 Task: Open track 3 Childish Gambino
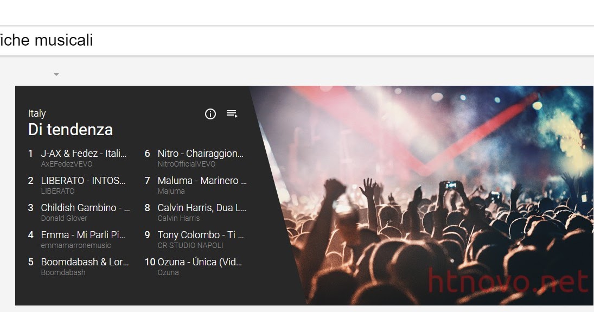pyautogui.click(x=85, y=208)
